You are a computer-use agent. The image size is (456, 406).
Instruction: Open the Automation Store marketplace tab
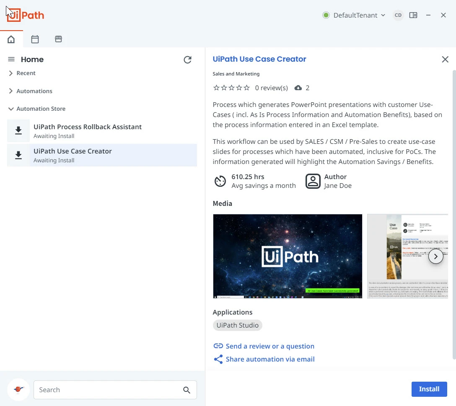click(x=58, y=39)
